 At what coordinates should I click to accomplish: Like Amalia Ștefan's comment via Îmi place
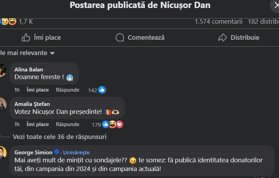pyautogui.click(x=38, y=124)
